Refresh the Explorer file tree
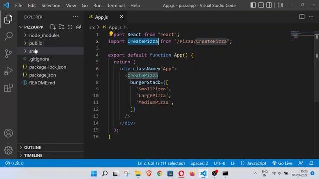Viewport: 319px width, 179px height. click(70, 27)
